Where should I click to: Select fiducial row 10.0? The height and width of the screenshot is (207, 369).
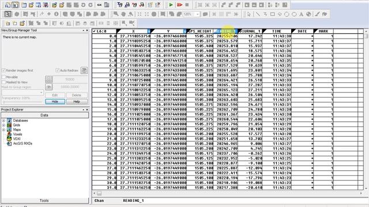(104, 85)
